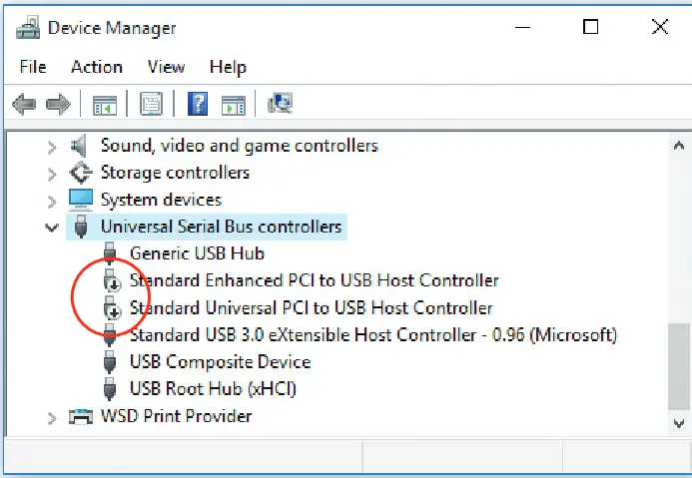Expand the Storage controllers node

click(x=52, y=174)
